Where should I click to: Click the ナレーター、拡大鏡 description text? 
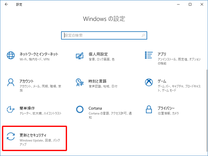click(x=40, y=113)
